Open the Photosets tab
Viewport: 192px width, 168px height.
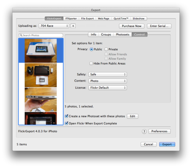coord(123,35)
